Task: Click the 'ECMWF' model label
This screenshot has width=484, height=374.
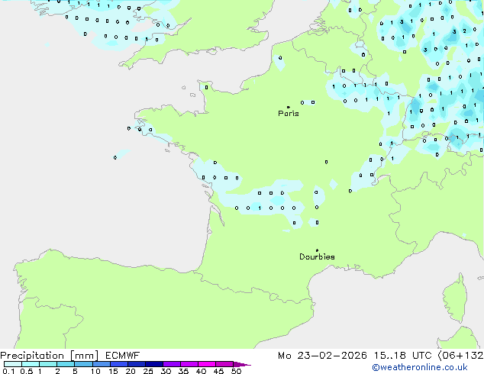Action: point(123,356)
